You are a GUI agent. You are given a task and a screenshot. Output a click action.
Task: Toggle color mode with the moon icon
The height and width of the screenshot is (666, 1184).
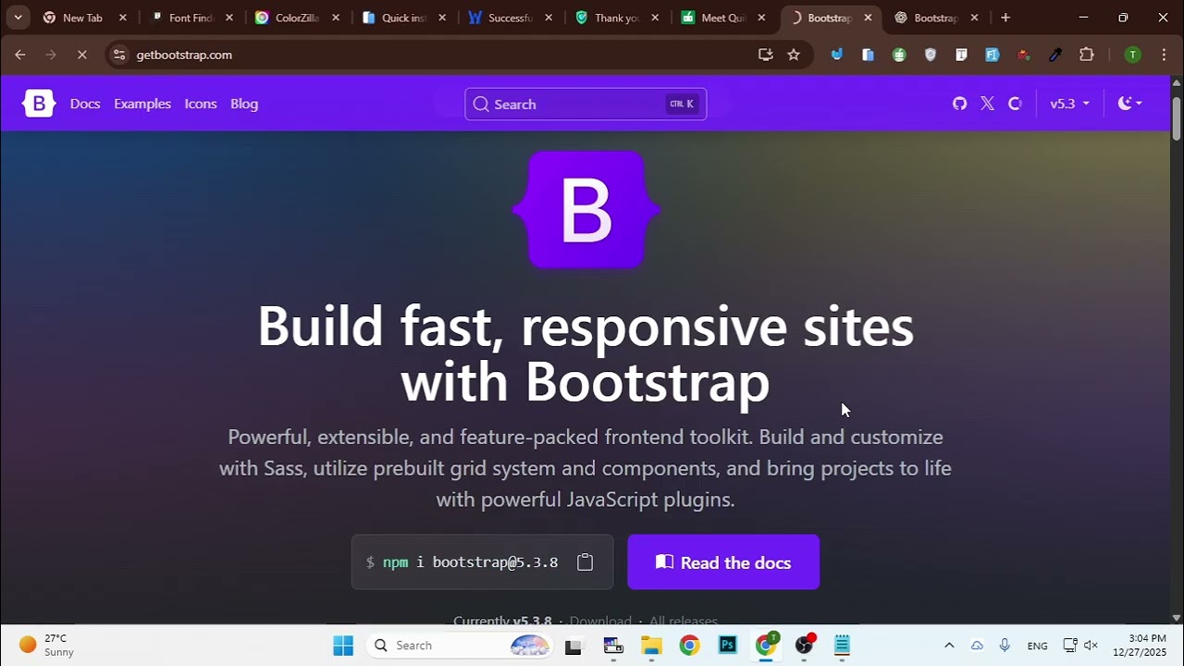tap(1130, 104)
